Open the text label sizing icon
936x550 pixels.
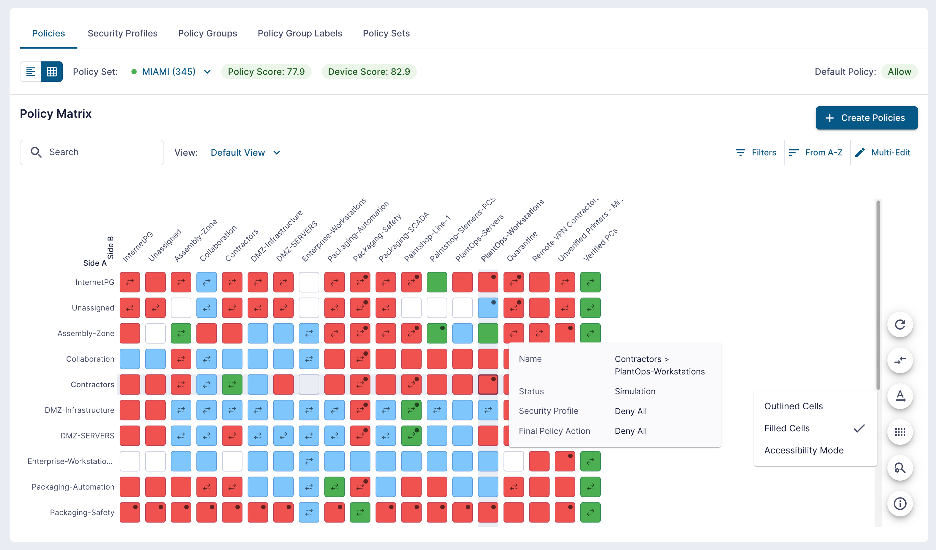pos(900,396)
